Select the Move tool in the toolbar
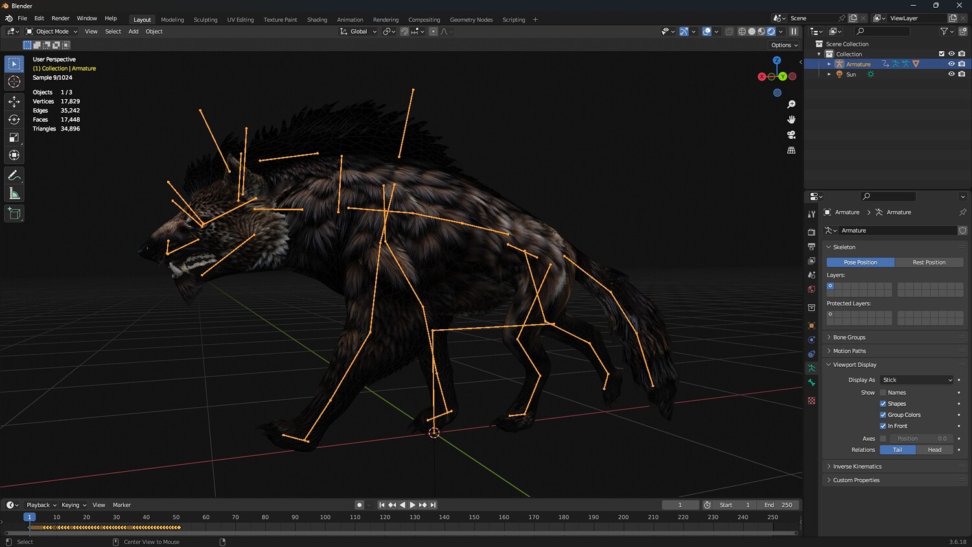The image size is (972, 547). 14,101
